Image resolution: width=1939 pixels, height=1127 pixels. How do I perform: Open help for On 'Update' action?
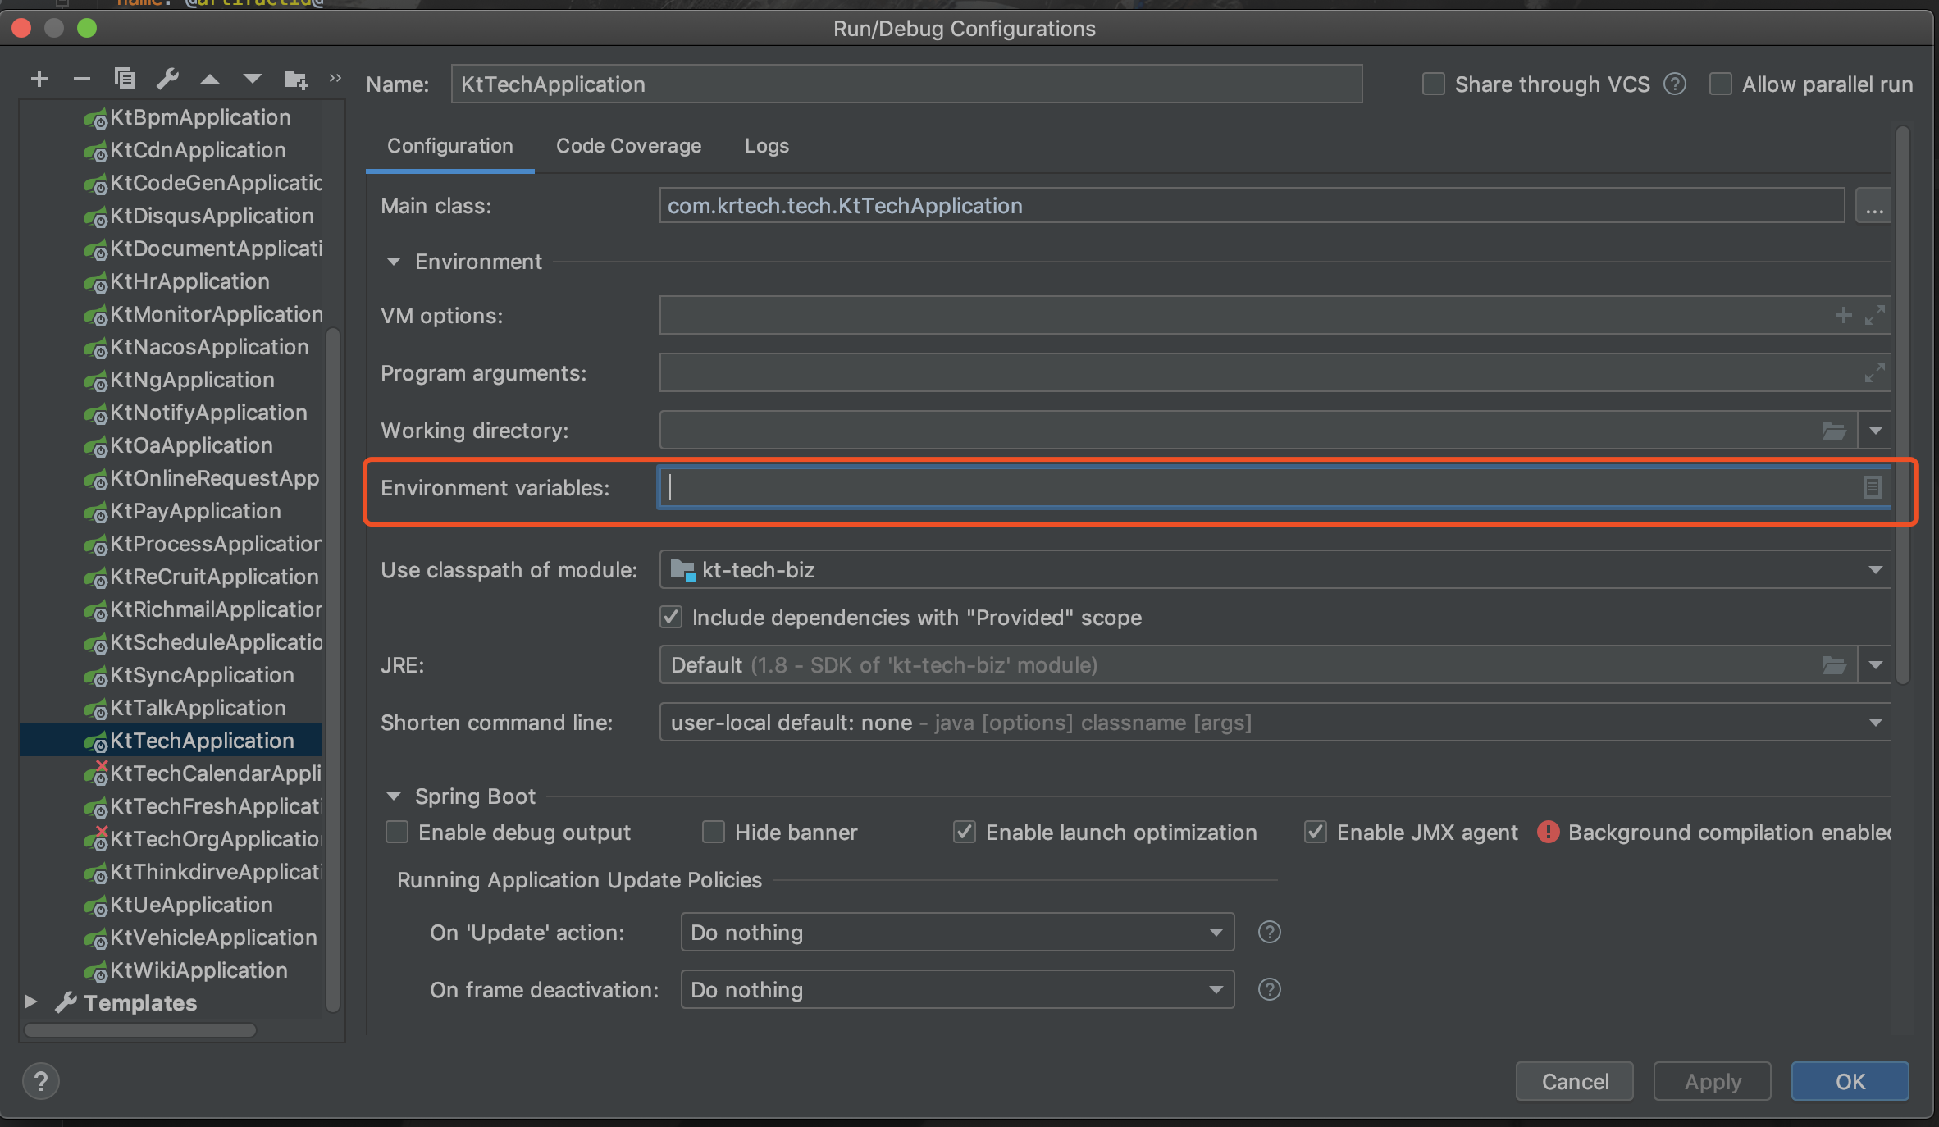click(1270, 933)
